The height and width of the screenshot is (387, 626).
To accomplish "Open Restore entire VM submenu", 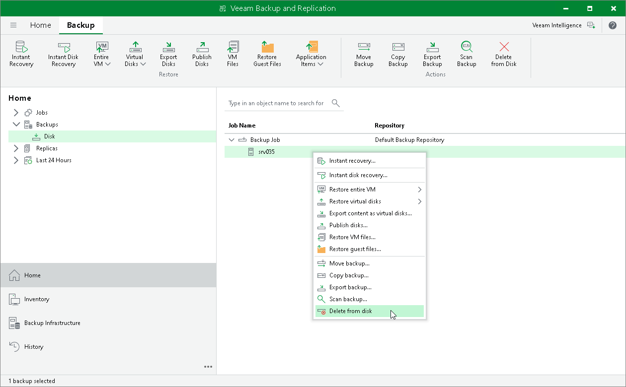I will tap(370, 190).
